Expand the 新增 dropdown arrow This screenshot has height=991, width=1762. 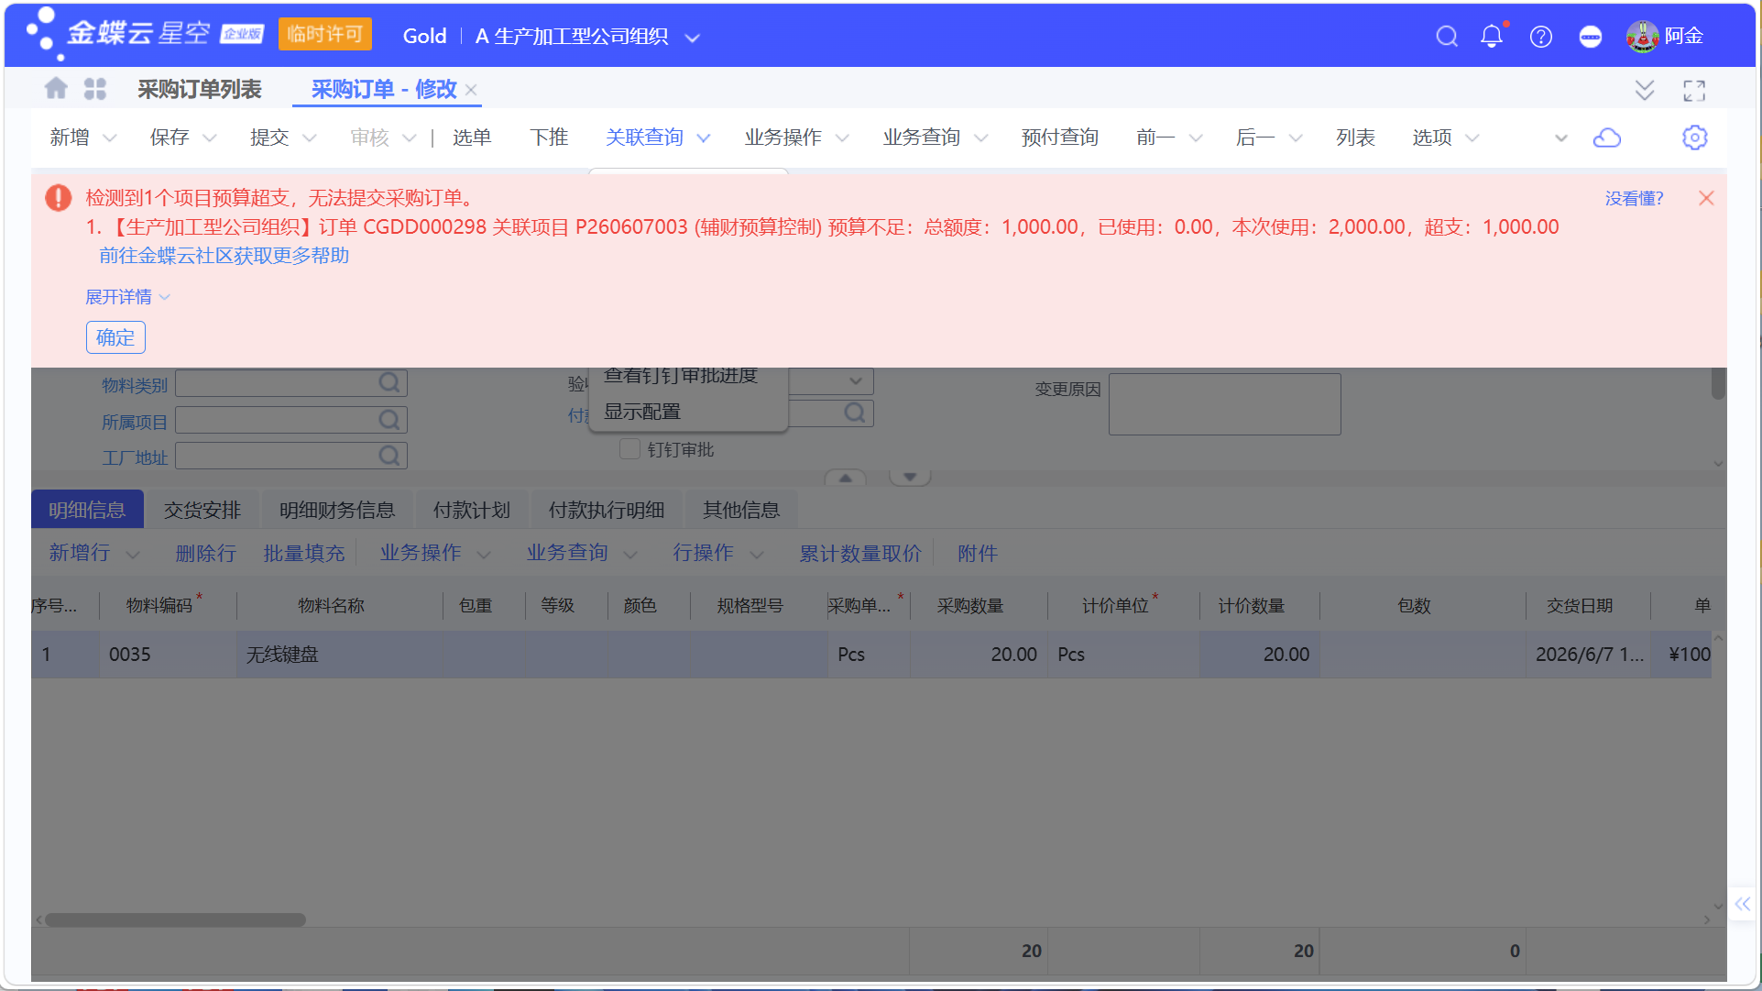[x=110, y=138]
